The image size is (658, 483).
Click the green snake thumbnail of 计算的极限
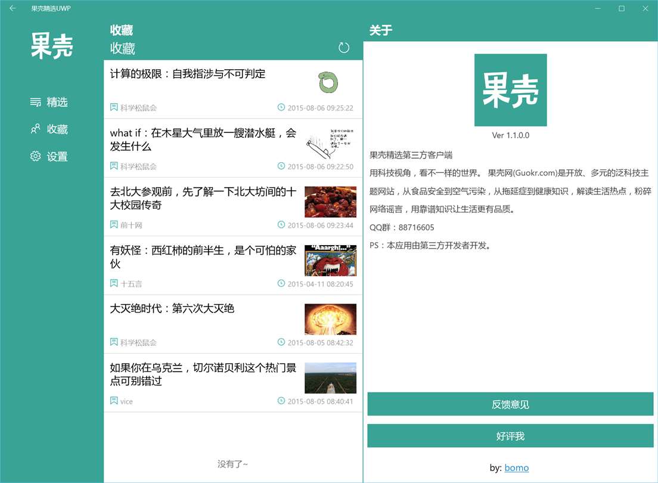pos(328,82)
